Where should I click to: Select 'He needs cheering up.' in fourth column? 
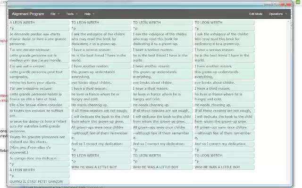(225, 105)
